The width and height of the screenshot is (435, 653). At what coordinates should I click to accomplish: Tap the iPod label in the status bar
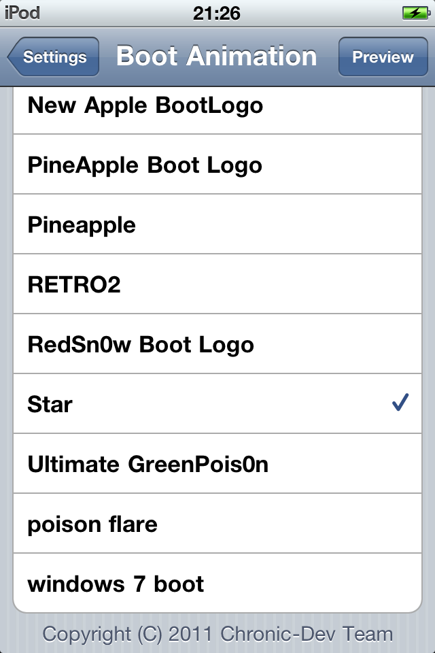pos(23,12)
